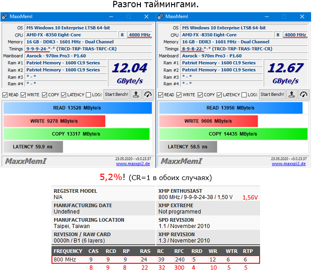Click 4000 MHz field in left window
Screen dimensions: 312x271
click(x=140, y=35)
